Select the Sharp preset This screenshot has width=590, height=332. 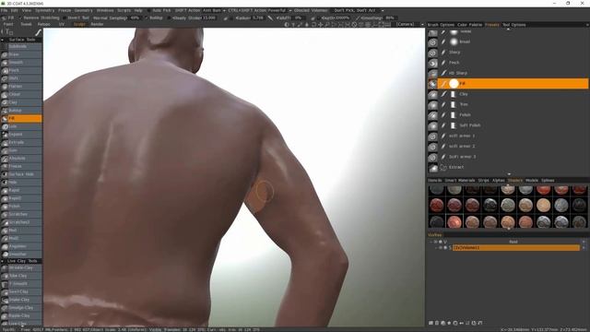tap(508, 53)
